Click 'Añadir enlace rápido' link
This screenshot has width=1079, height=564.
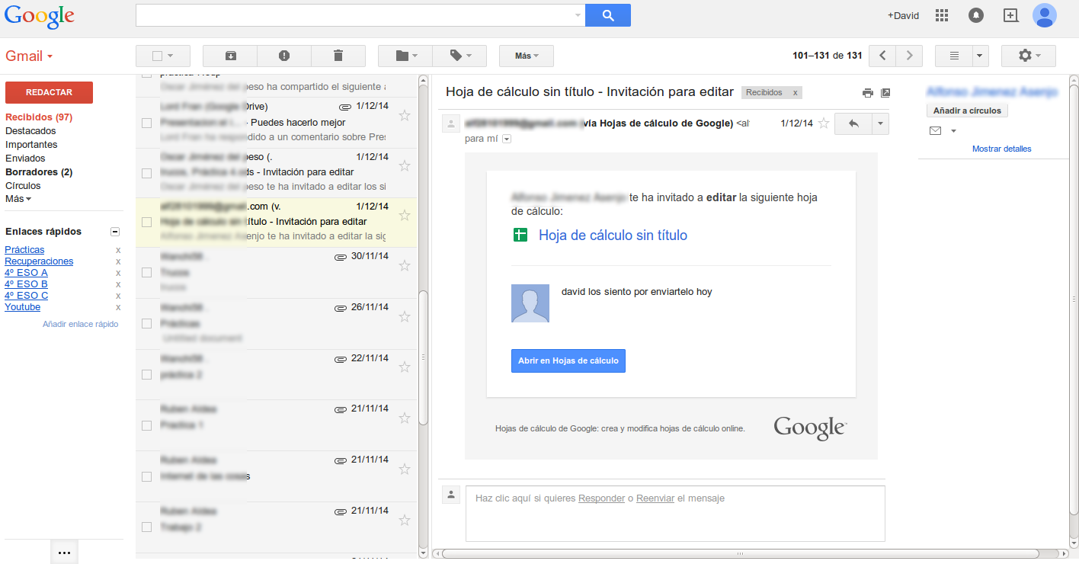pos(81,324)
